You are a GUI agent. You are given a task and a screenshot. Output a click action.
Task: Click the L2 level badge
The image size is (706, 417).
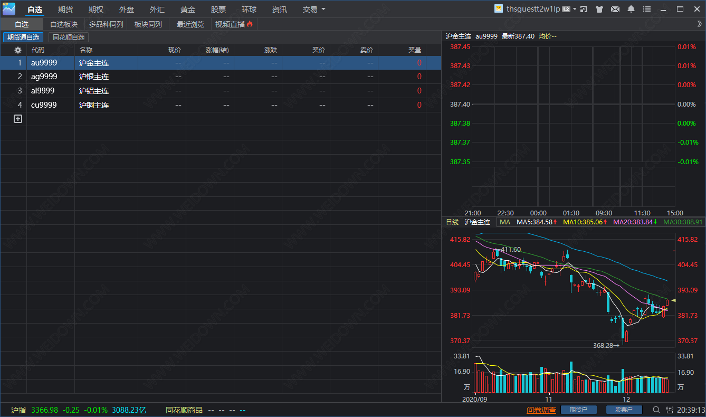click(566, 9)
